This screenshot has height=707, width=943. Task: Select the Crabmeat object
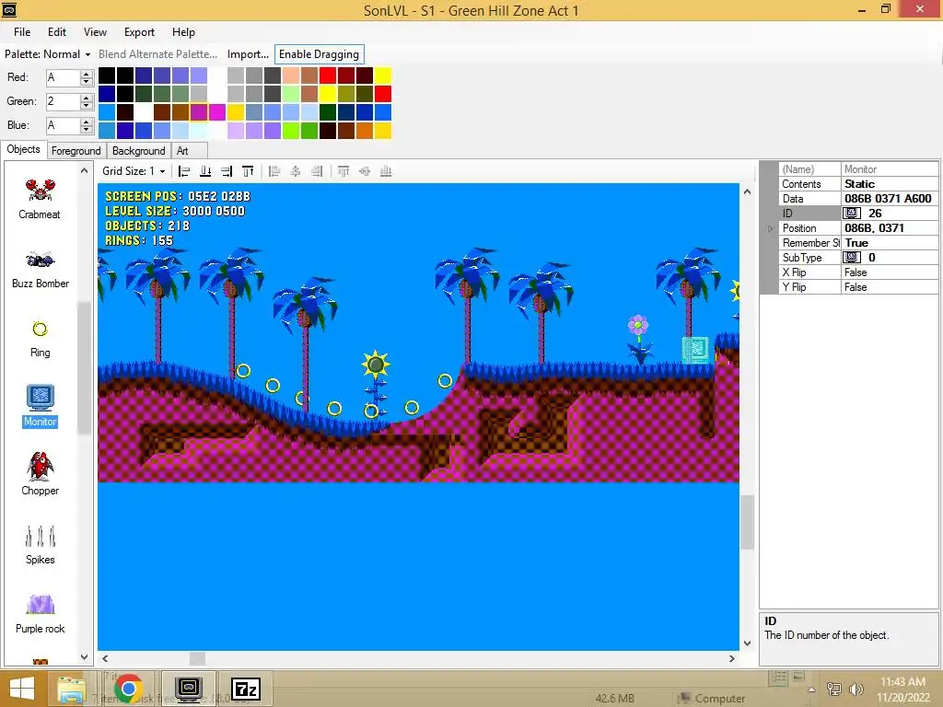click(40, 199)
